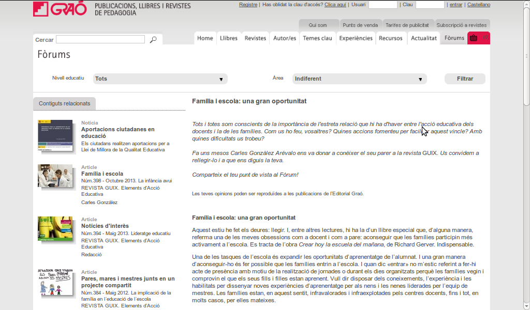Viewport: 530px width, 310px height.
Task: Click the magnifying glass search icon
Action: click(153, 39)
